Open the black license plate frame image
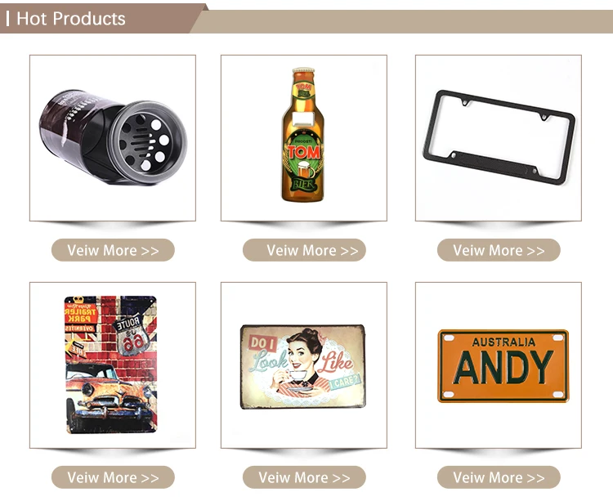The image size is (613, 501). coord(499,138)
